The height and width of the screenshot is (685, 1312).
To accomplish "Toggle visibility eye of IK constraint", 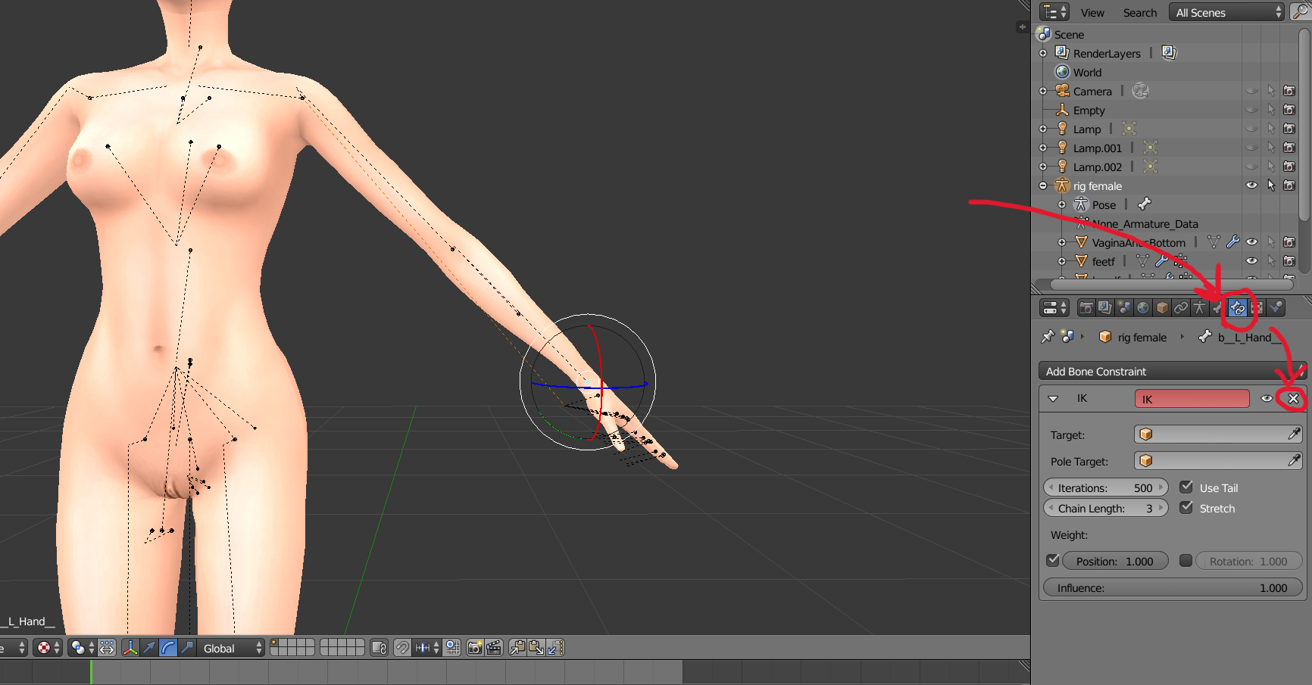I will [x=1267, y=399].
